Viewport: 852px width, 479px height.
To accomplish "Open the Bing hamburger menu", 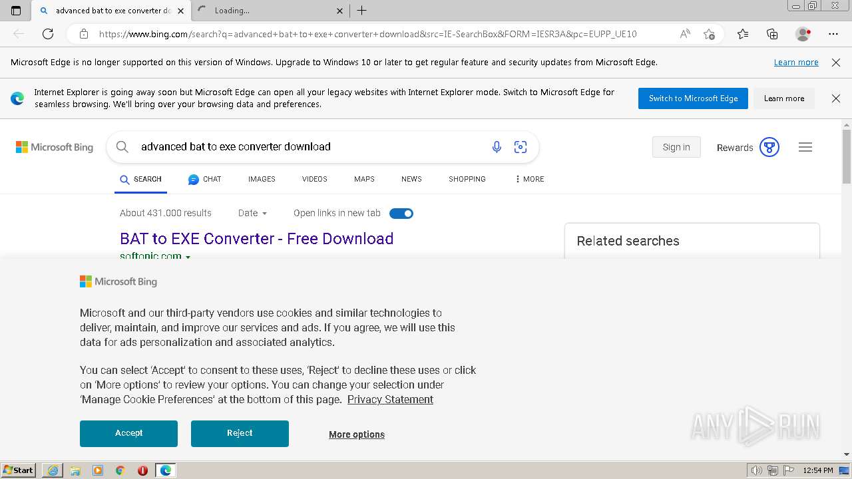I will 805,147.
